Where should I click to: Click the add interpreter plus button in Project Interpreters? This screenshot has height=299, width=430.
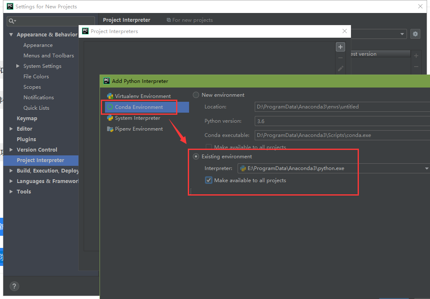pyautogui.click(x=340, y=47)
